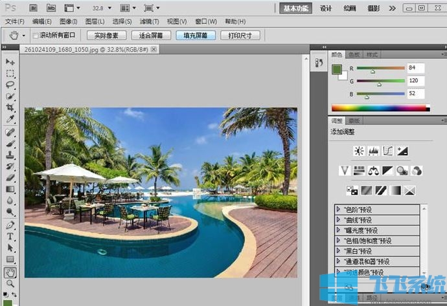This screenshot has width=447, height=306.
Task: Select the Crop tool in toolbox
Action: pos(10,107)
